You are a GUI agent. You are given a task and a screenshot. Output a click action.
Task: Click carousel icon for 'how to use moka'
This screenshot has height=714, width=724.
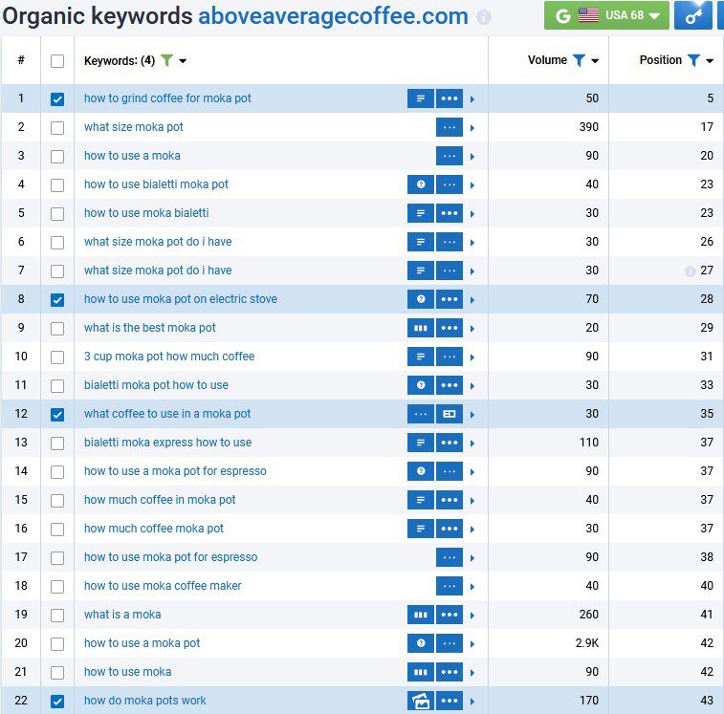click(x=421, y=672)
